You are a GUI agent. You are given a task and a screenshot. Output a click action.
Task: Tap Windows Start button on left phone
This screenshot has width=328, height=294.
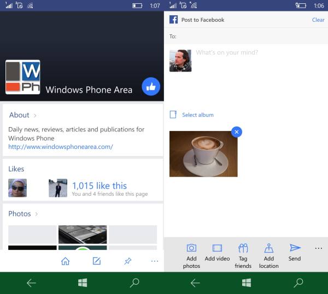[83, 283]
